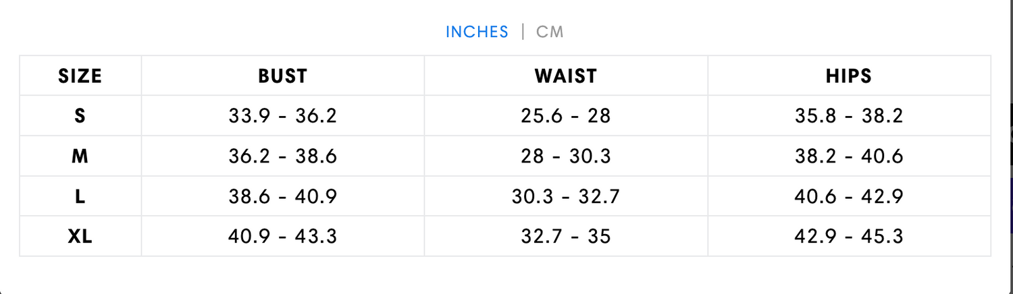Viewport: 1013px width, 294px height.
Task: Click the BUST column header
Action: coord(283,76)
